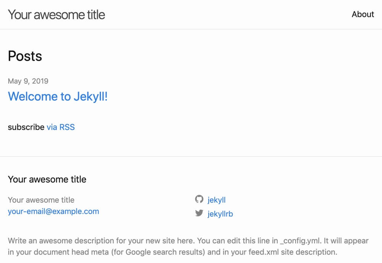The height and width of the screenshot is (263, 382).
Task: Click the May 9, 2019 post date
Action: pyautogui.click(x=28, y=81)
